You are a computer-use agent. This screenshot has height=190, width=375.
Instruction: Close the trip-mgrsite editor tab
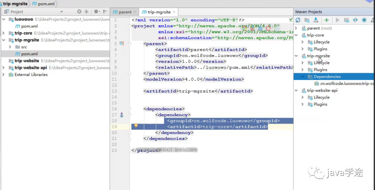point(174,12)
